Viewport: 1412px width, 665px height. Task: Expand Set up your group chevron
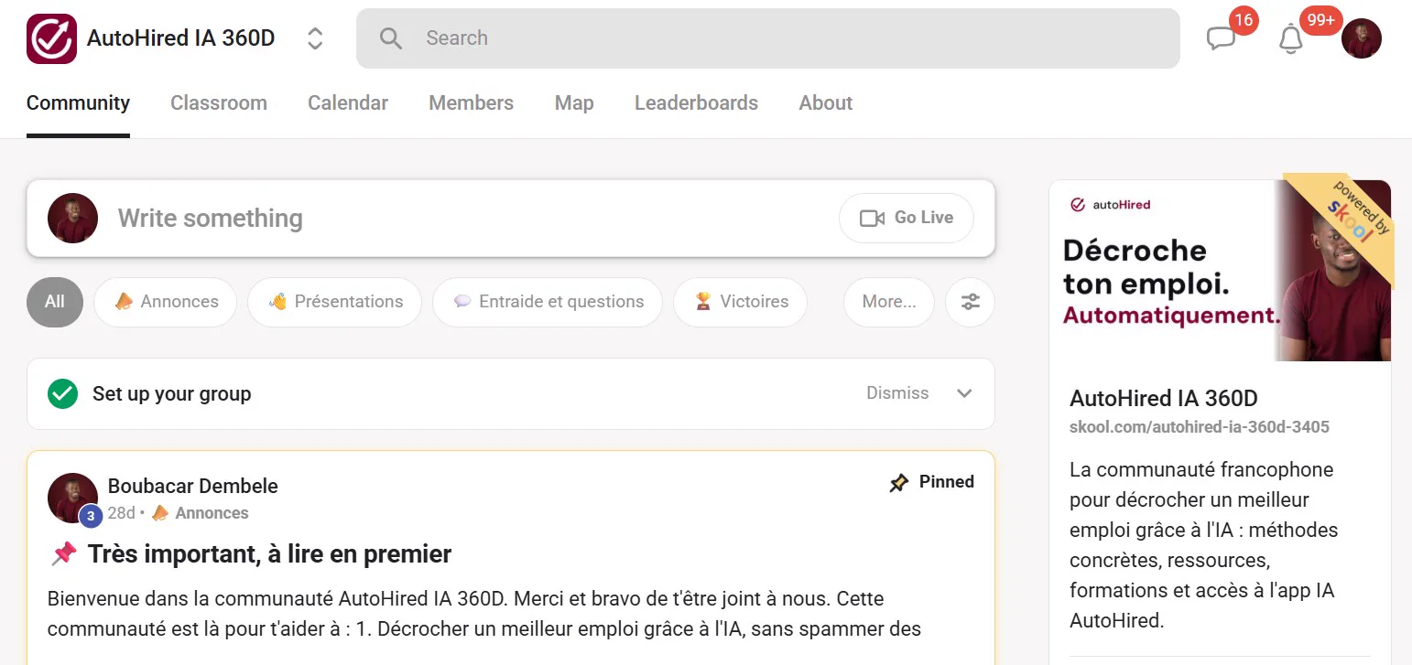[964, 393]
